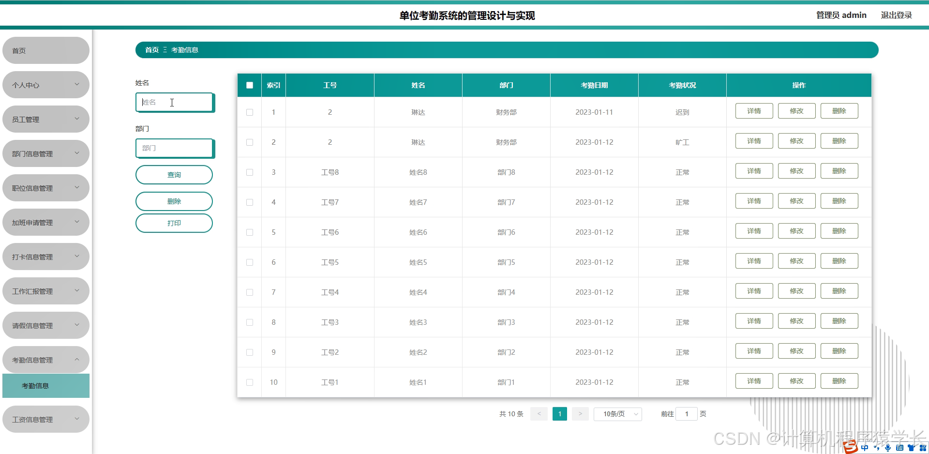929x454 pixels.
Task: Go to previous page arrow in pagination
Action: tap(539, 414)
